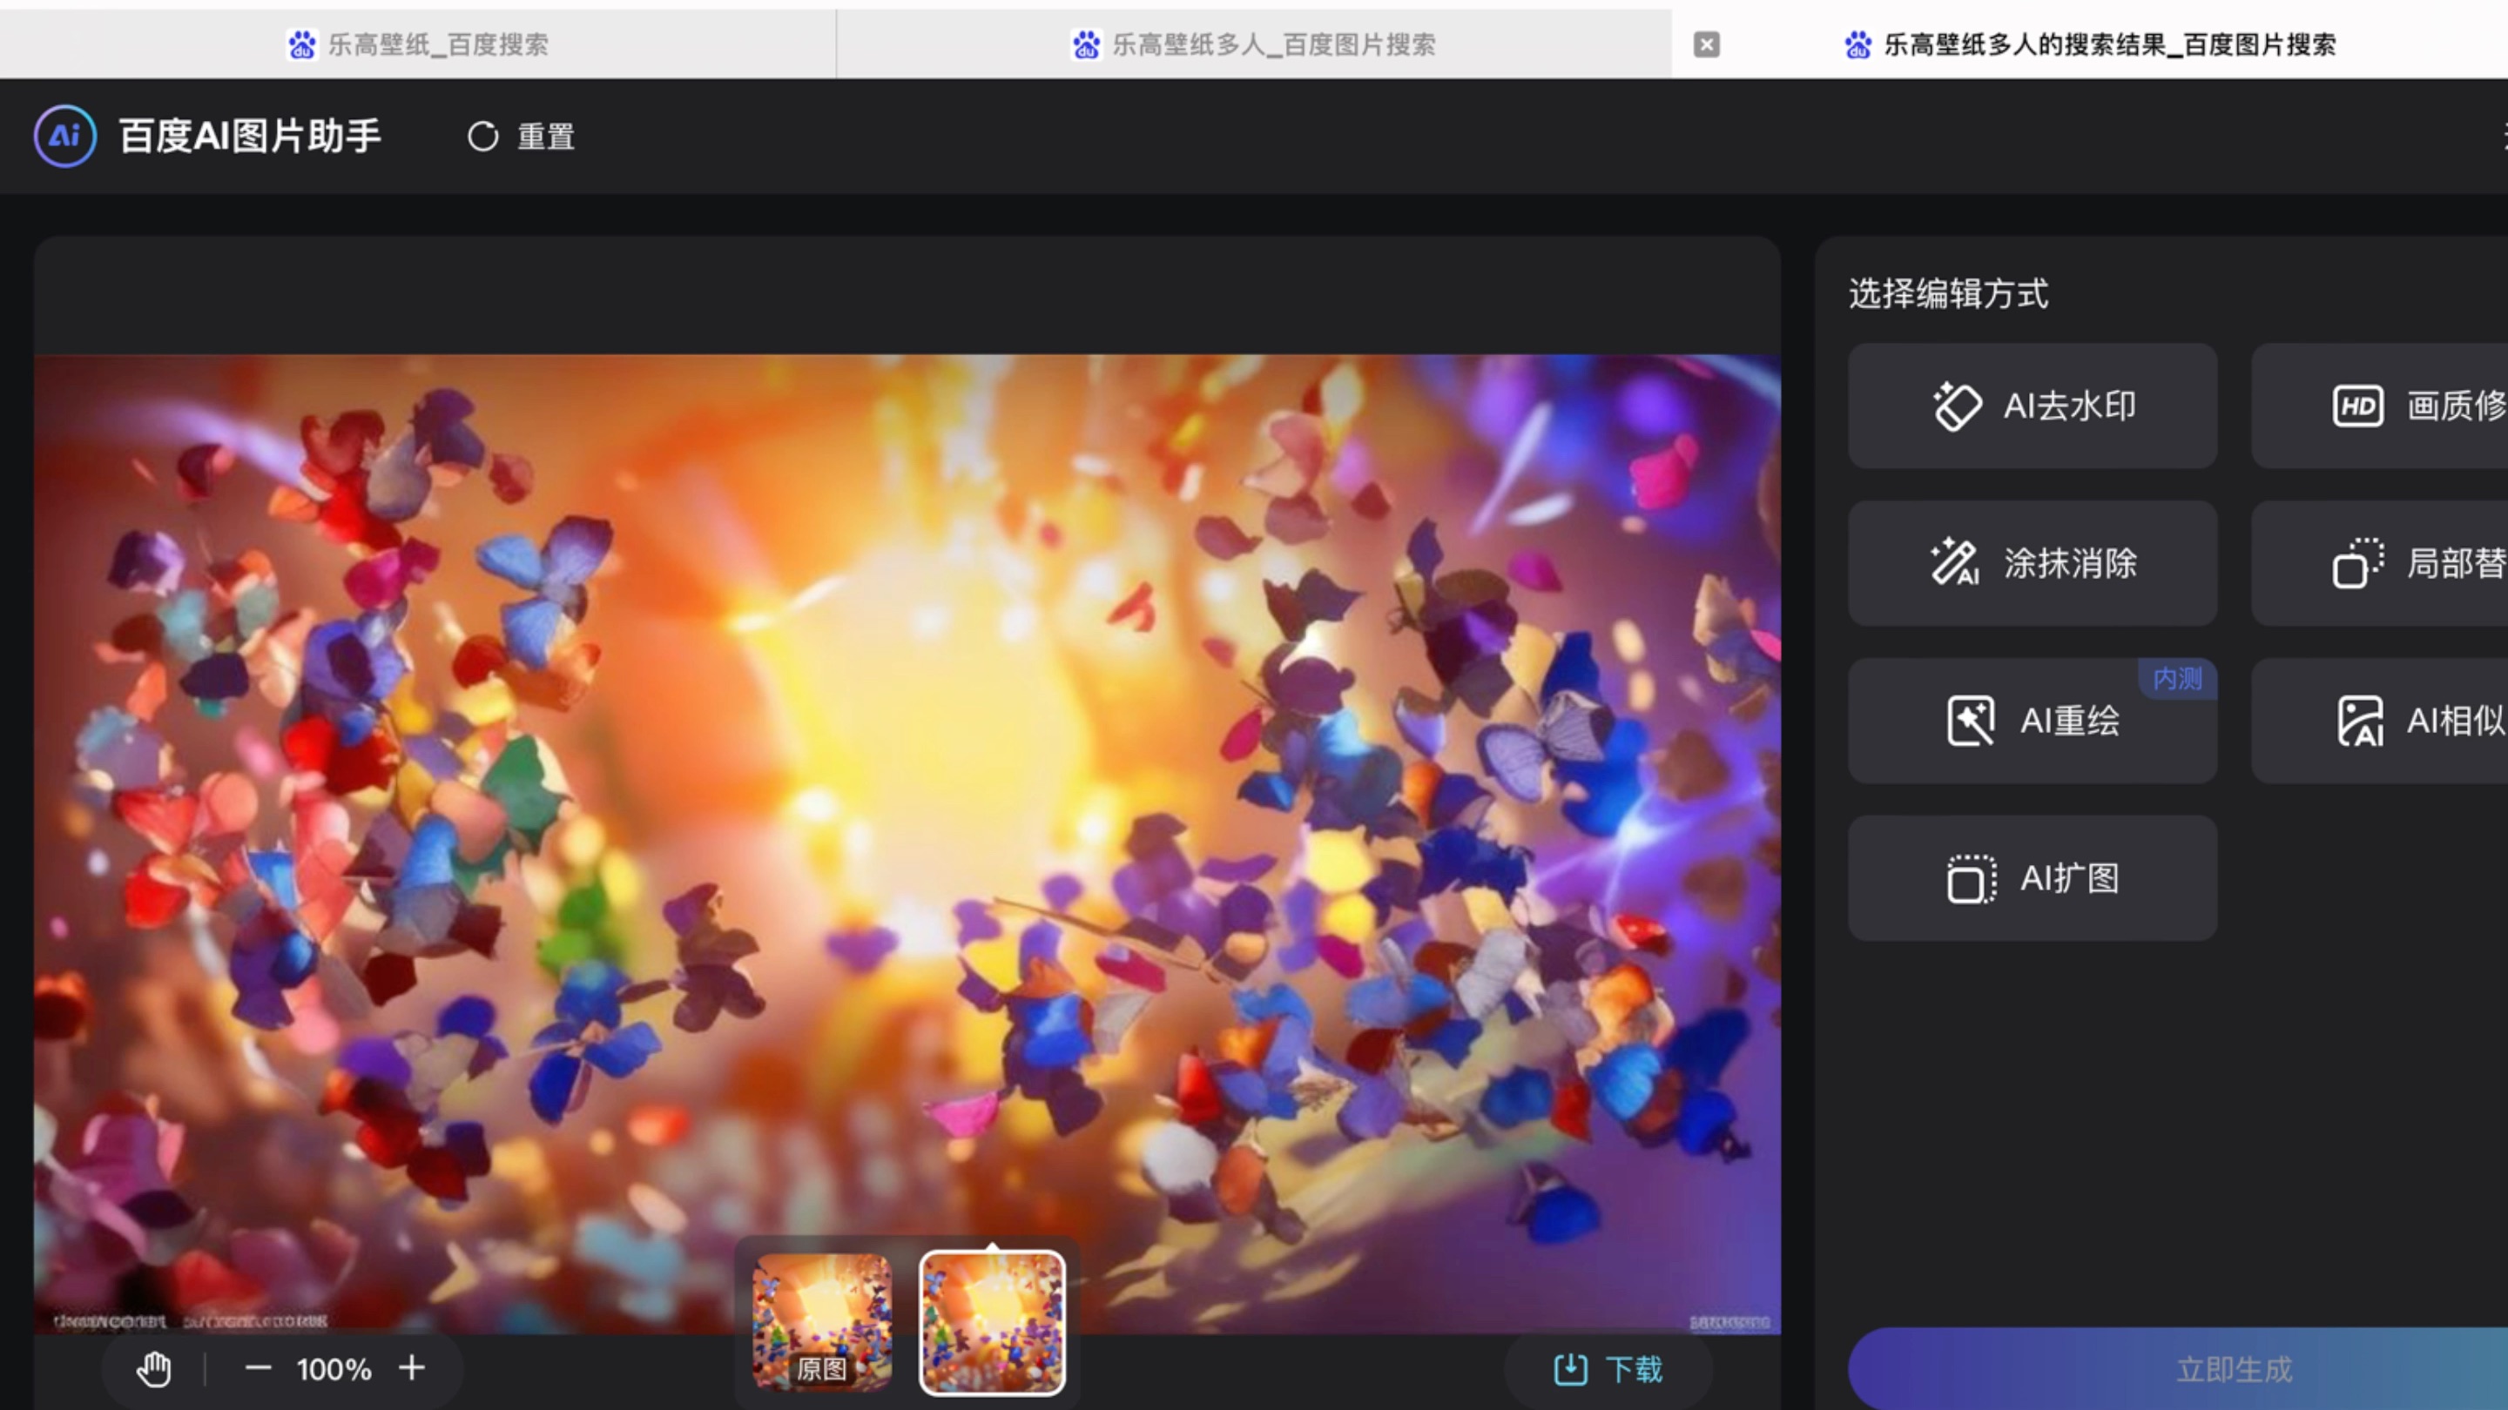2508x1410 pixels.
Task: Click the 重置 reset button
Action: tap(521, 137)
